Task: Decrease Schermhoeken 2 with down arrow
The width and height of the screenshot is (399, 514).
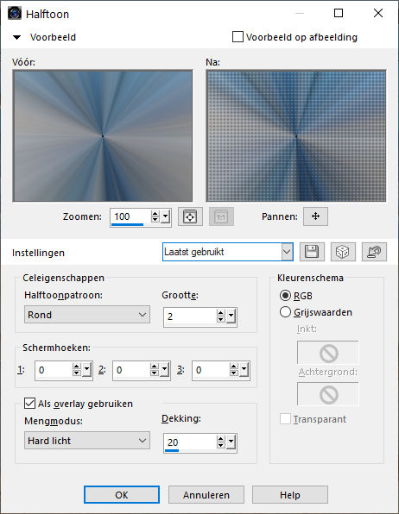Action: [x=155, y=373]
